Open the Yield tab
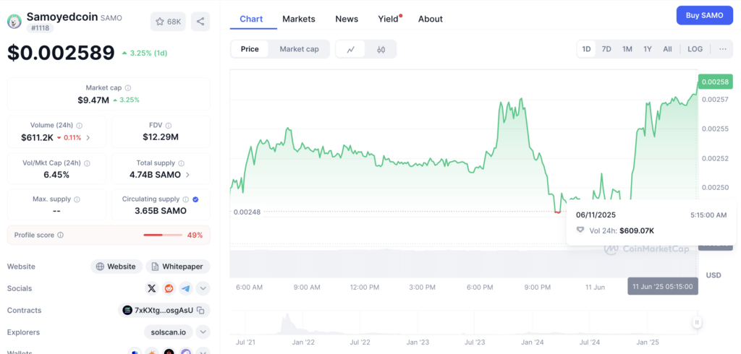This screenshot has height=354, width=741. click(x=389, y=19)
